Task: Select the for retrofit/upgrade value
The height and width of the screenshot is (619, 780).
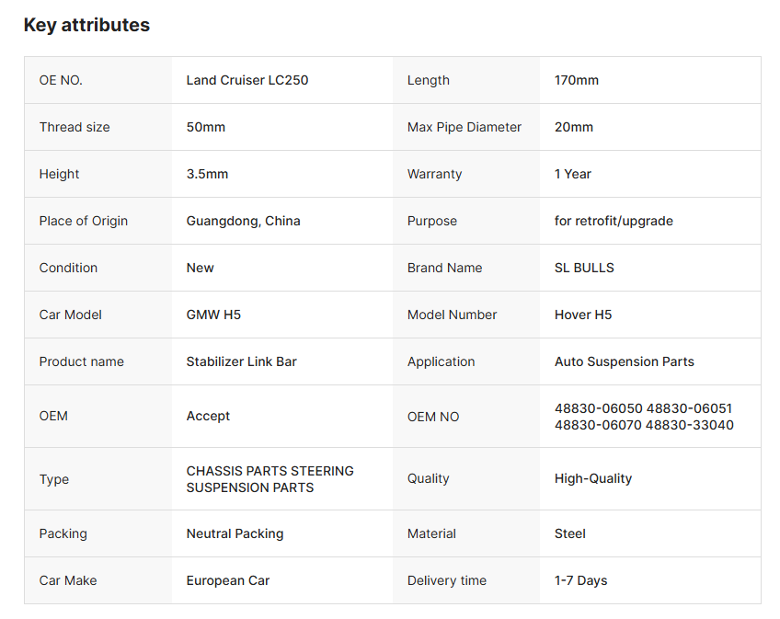Action: click(614, 221)
